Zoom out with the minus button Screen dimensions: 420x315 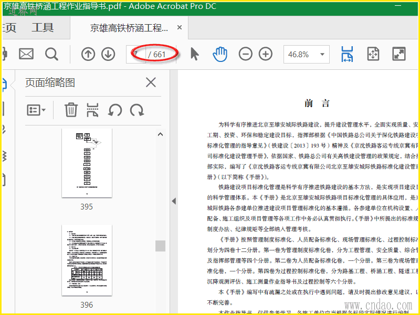coord(245,54)
